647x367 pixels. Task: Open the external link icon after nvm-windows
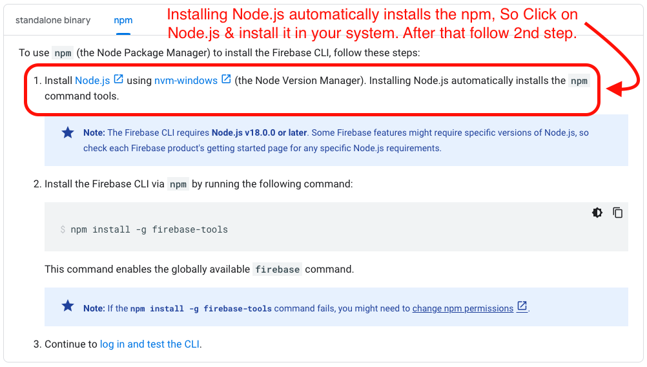click(x=226, y=79)
